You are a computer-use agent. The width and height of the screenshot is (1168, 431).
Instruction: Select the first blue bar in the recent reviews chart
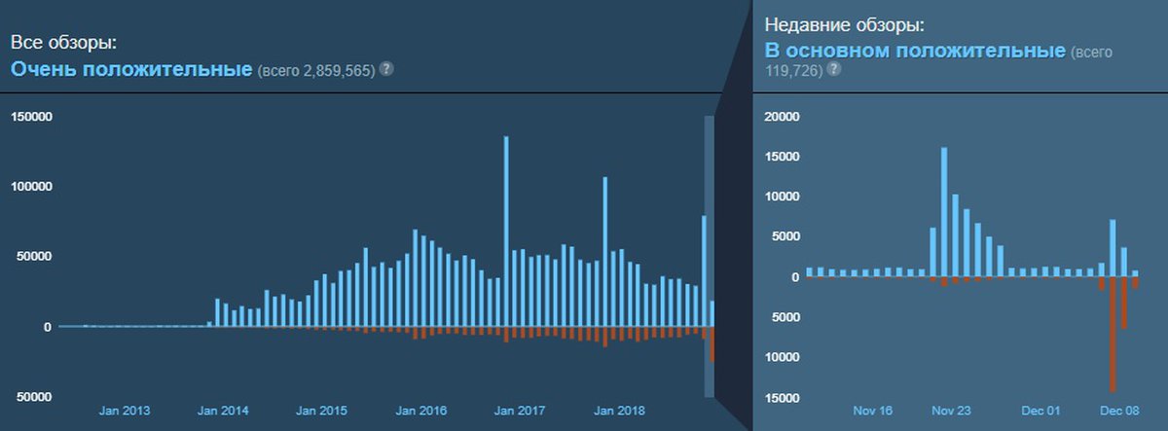(810, 272)
